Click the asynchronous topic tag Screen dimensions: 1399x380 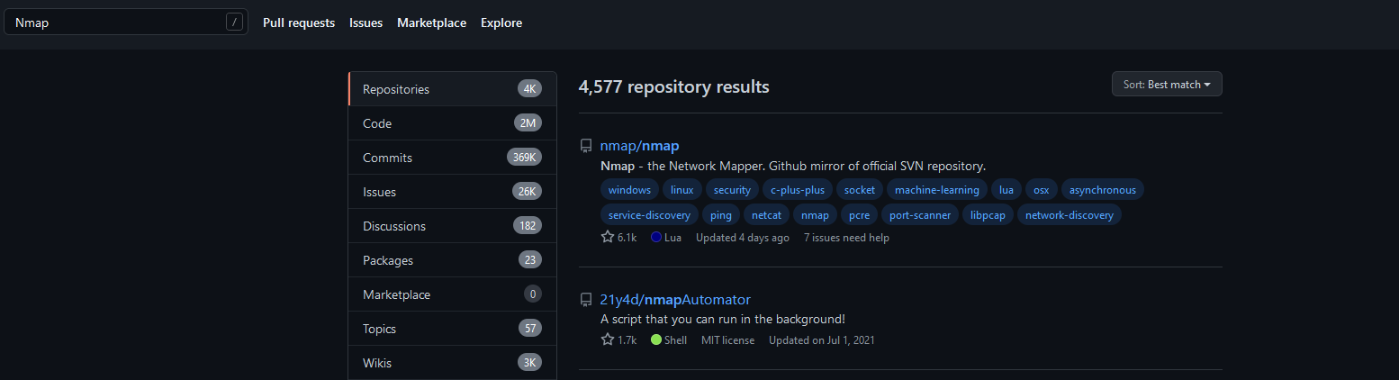click(x=1103, y=190)
